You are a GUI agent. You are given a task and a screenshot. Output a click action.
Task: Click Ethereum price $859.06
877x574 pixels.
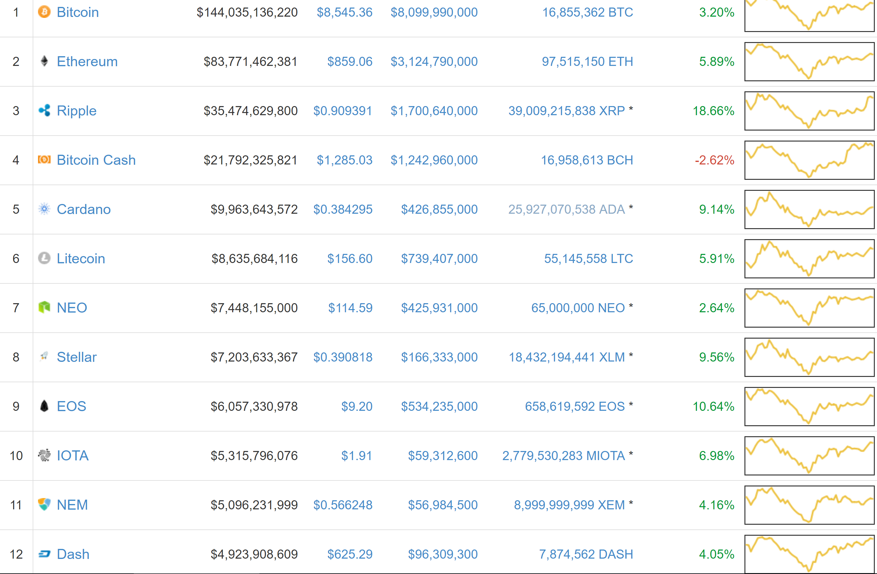click(350, 62)
